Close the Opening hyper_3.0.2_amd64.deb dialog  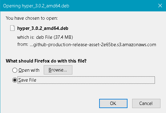pyautogui.click(x=160, y=6)
